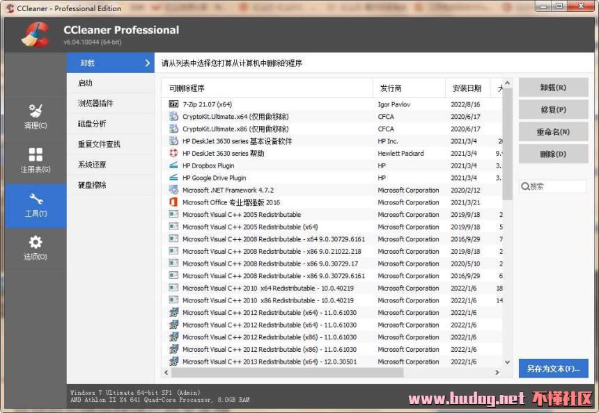Click the install date 2019/8/18 cell
599x413 pixels.
point(465,251)
